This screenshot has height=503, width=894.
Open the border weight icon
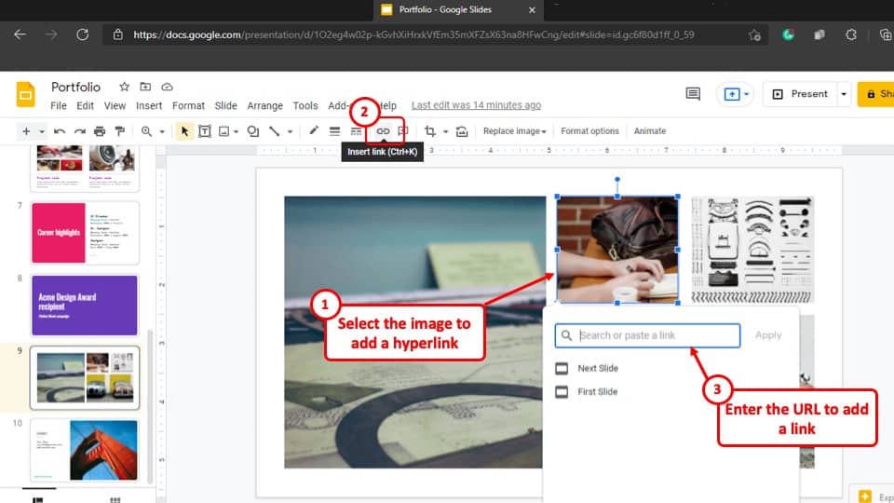tap(334, 131)
